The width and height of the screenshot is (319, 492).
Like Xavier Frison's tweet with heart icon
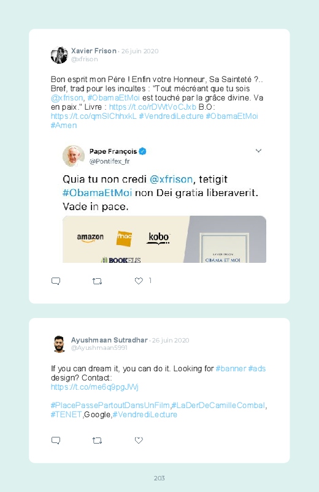[x=139, y=281]
